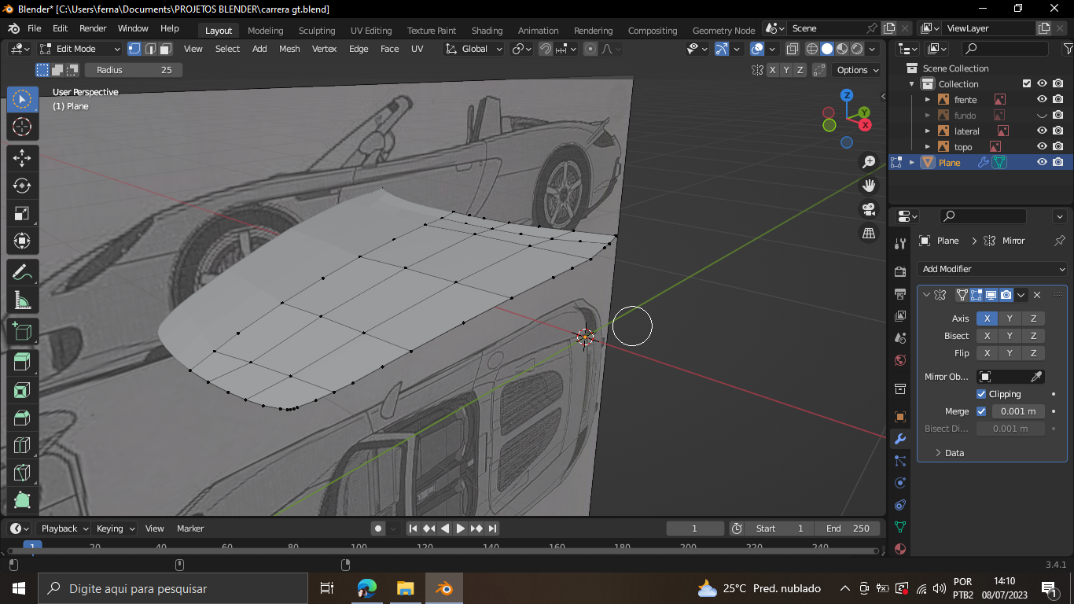Screen dimensions: 1074x604
Task: Select the Move tool in left toolbar
Action: click(x=22, y=158)
